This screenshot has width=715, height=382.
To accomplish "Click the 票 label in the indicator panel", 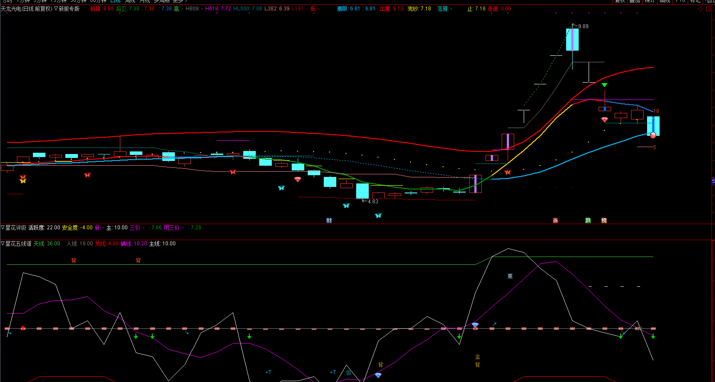I will click(x=510, y=276).
